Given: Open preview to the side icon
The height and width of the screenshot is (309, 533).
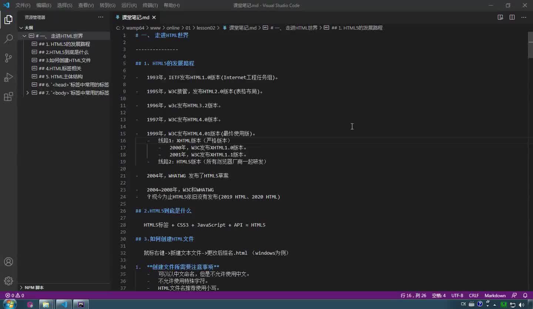Looking at the screenshot, I should [x=500, y=17].
